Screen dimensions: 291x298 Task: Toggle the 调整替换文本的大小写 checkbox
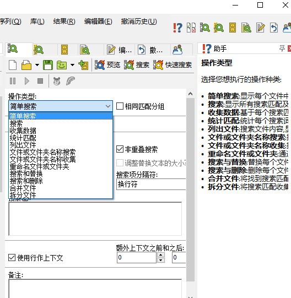120,163
